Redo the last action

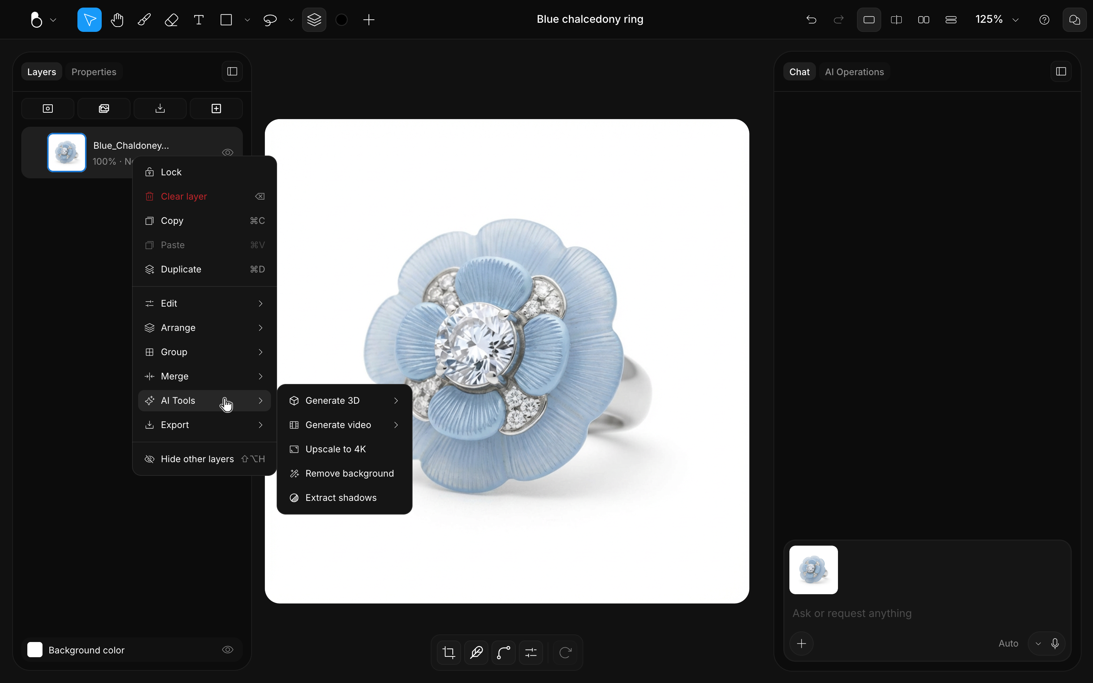[839, 20]
